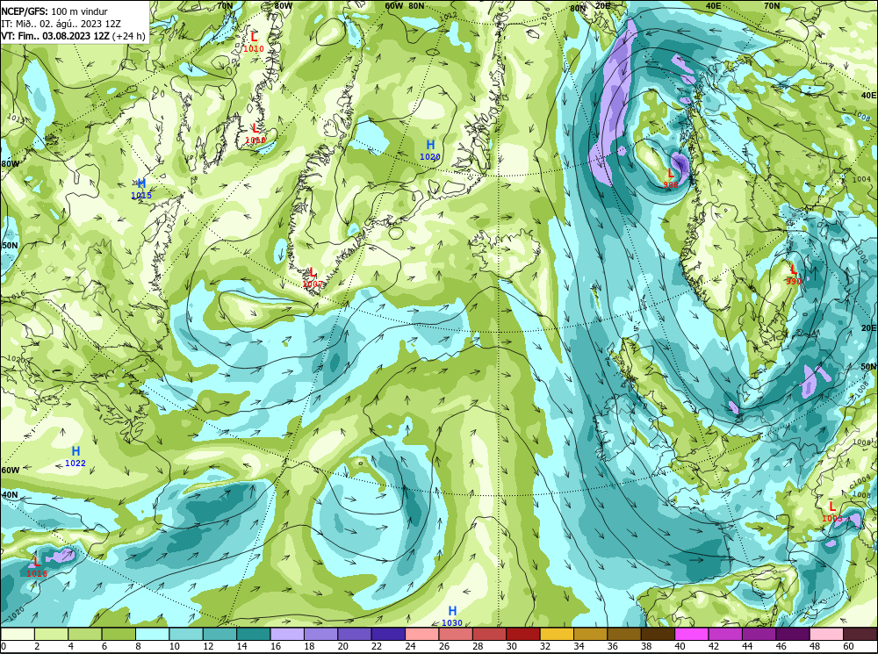This screenshot has height=654, width=878.
Task: Click the '(+24 h)' forecast offset text
Action: pyautogui.click(x=129, y=36)
